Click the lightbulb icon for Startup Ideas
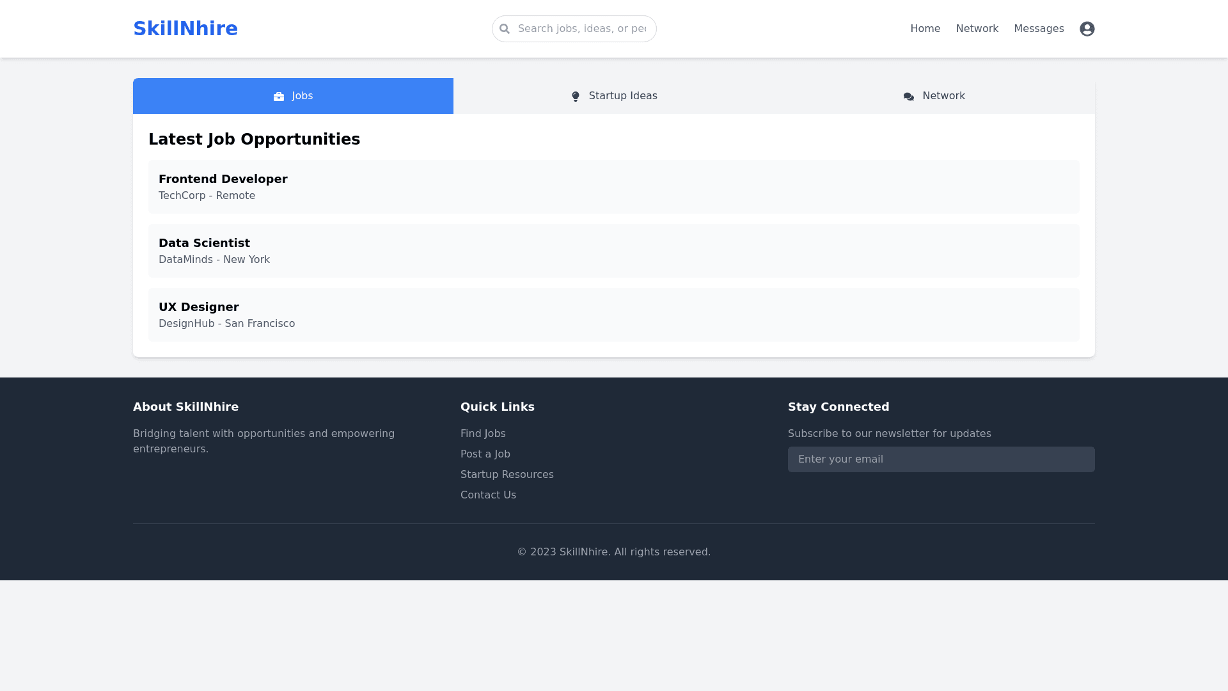The height and width of the screenshot is (691, 1228). click(576, 97)
